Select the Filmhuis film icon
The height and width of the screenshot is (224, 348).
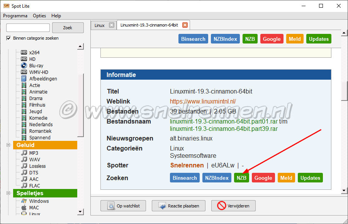[24, 105]
